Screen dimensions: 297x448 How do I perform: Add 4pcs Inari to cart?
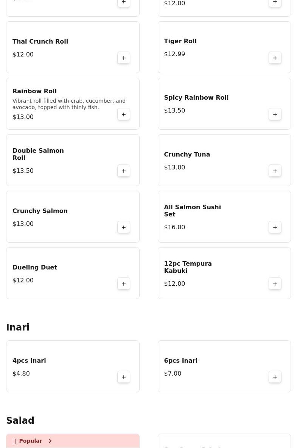[124, 377]
